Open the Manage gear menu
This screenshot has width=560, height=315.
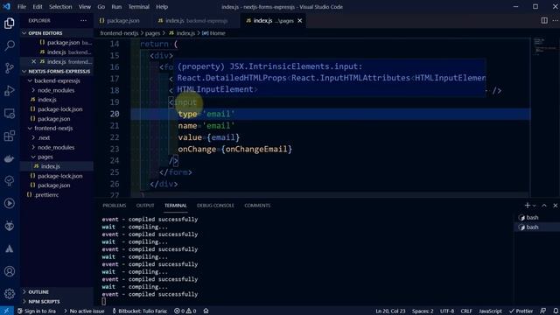[10, 294]
